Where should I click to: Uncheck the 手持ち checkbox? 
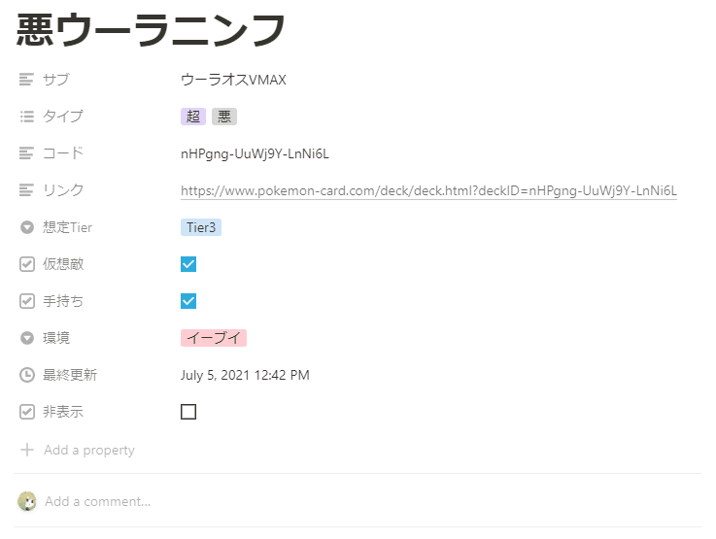[x=188, y=301]
